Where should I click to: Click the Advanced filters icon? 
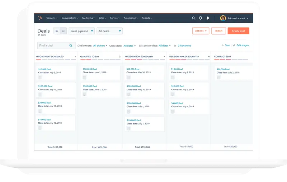click(x=175, y=46)
